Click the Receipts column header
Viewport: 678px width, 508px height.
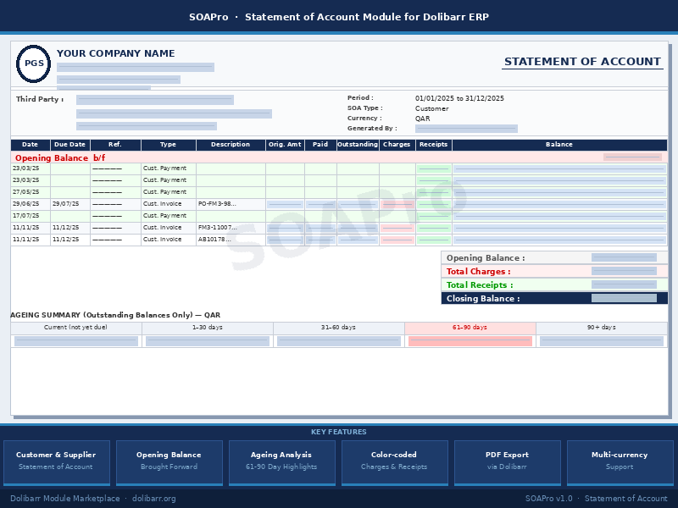point(433,145)
